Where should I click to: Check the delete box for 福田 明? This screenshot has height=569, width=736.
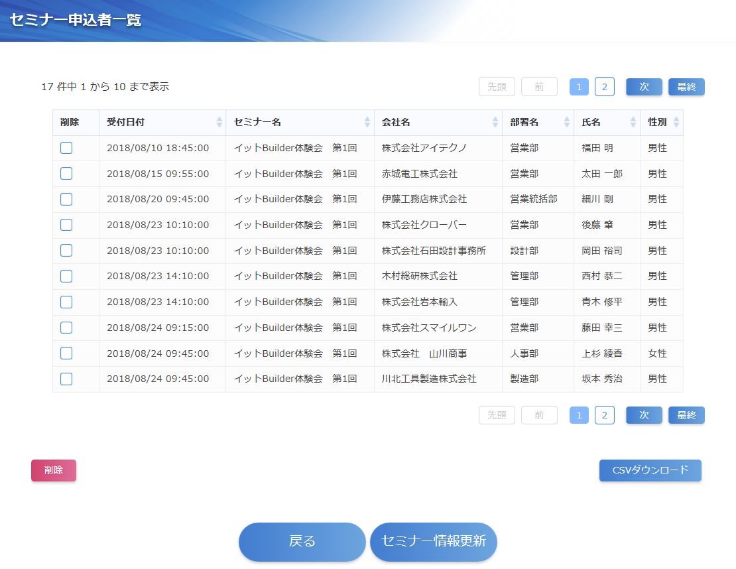pyautogui.click(x=66, y=148)
